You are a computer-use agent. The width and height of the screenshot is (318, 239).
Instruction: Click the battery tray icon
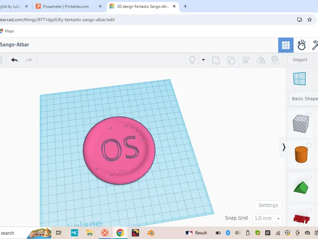click(x=218, y=233)
